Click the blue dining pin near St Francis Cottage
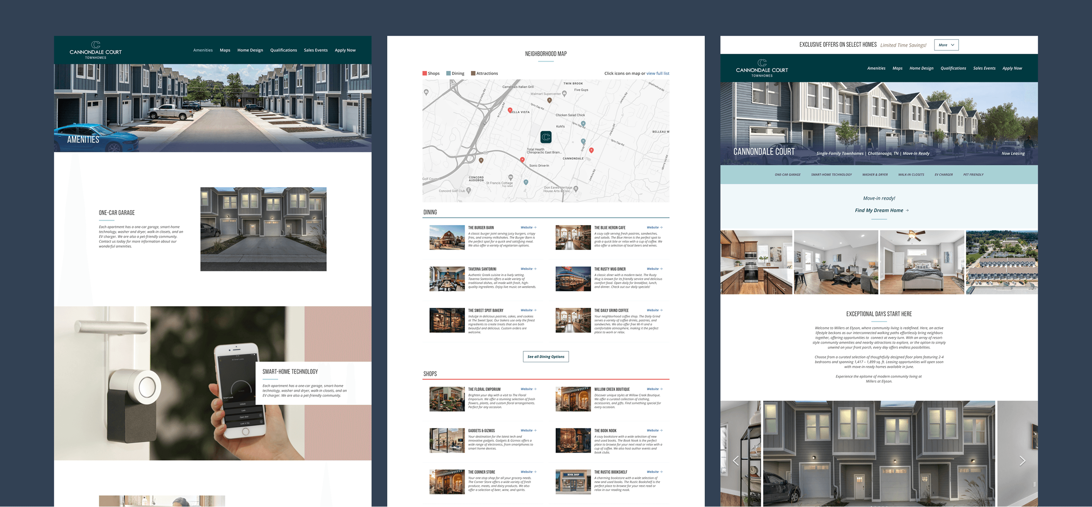 (526, 182)
